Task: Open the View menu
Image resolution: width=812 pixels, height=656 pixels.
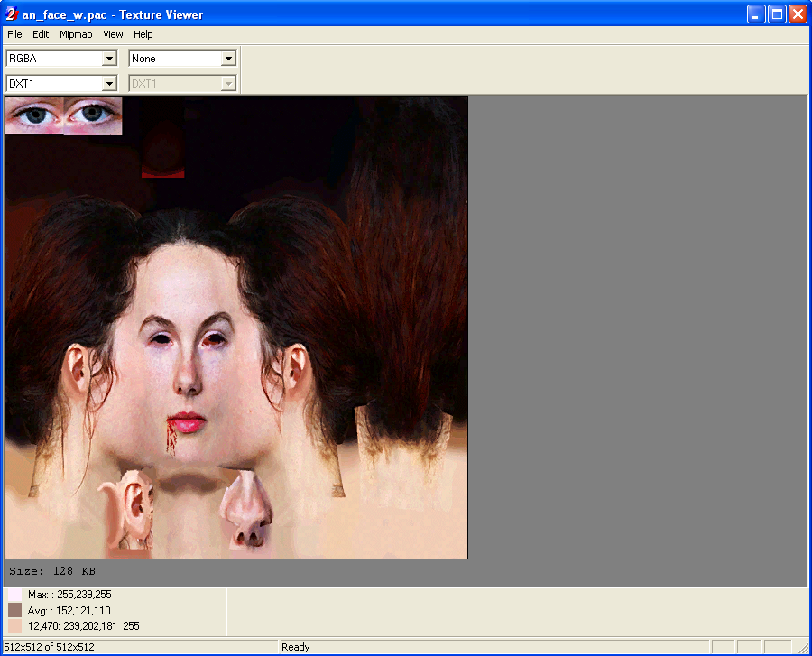Action: [x=113, y=34]
